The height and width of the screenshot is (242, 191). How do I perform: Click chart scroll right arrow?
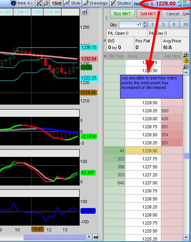pos(89,237)
